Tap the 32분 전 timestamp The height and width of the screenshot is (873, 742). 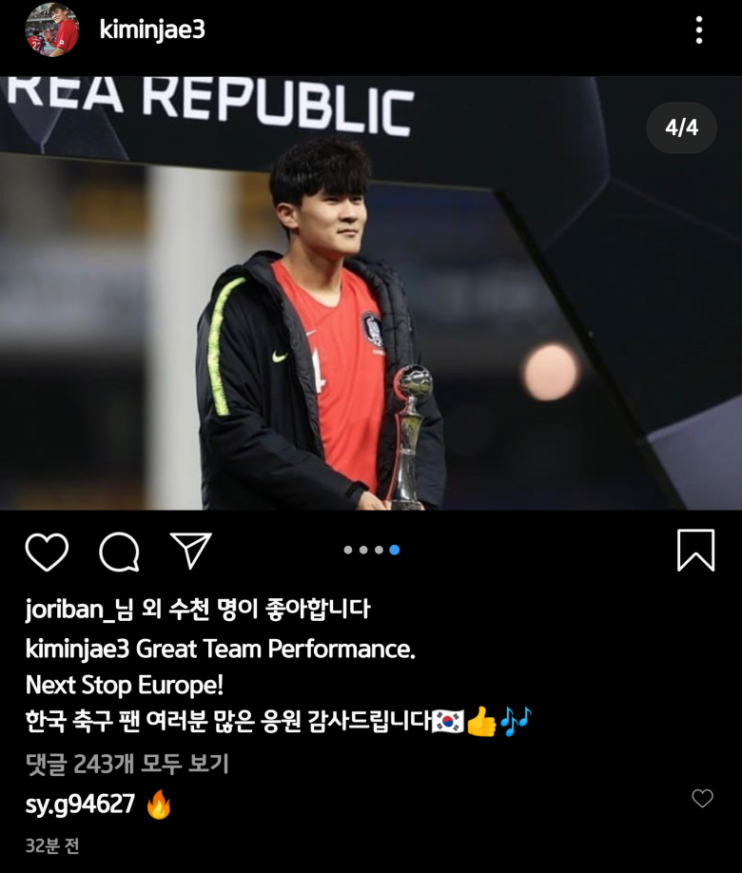pyautogui.click(x=52, y=845)
